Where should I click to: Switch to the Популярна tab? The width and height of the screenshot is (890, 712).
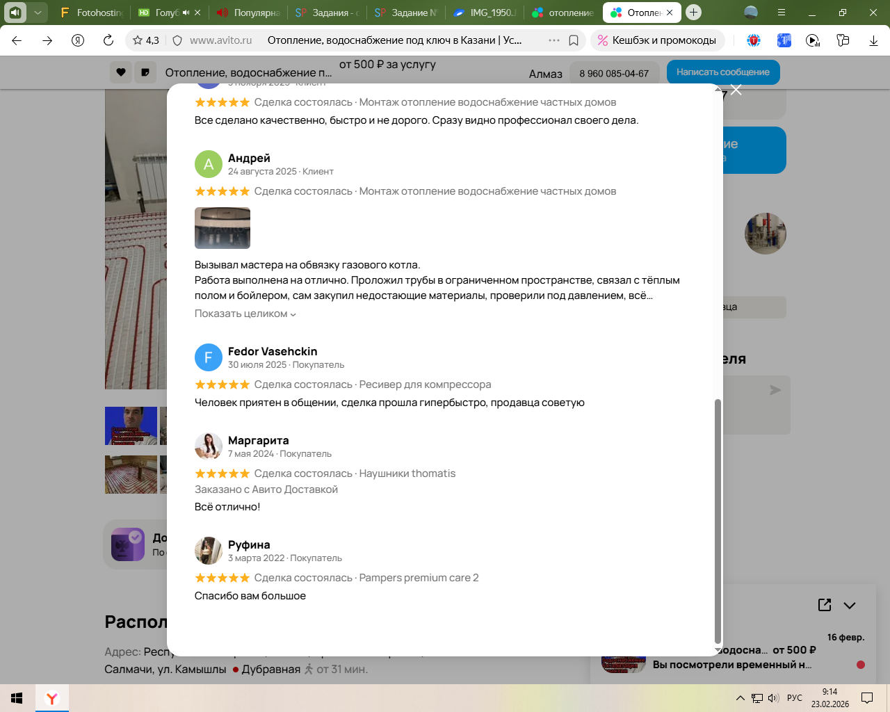point(248,13)
